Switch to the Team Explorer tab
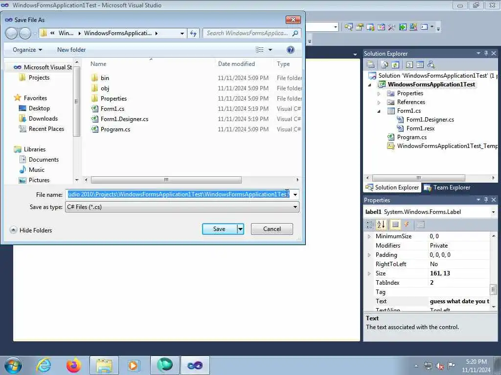This screenshot has width=501, height=375. pos(447,187)
